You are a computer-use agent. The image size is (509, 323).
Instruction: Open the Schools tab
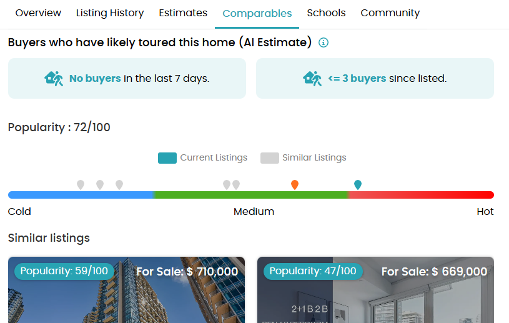click(326, 13)
